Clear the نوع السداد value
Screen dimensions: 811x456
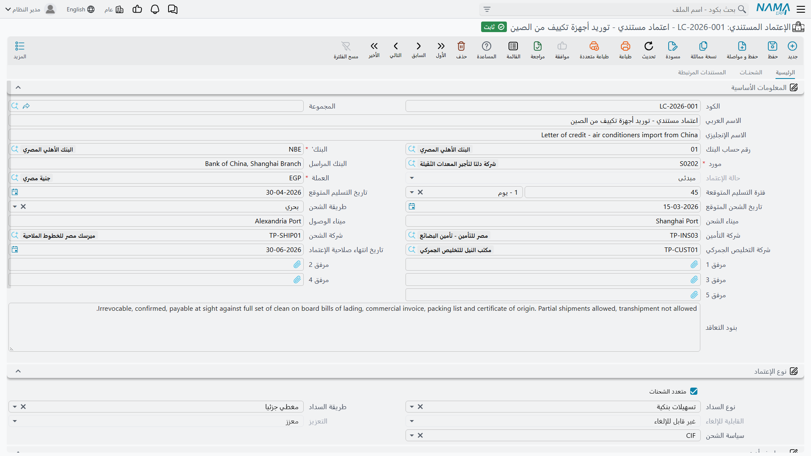pos(420,407)
